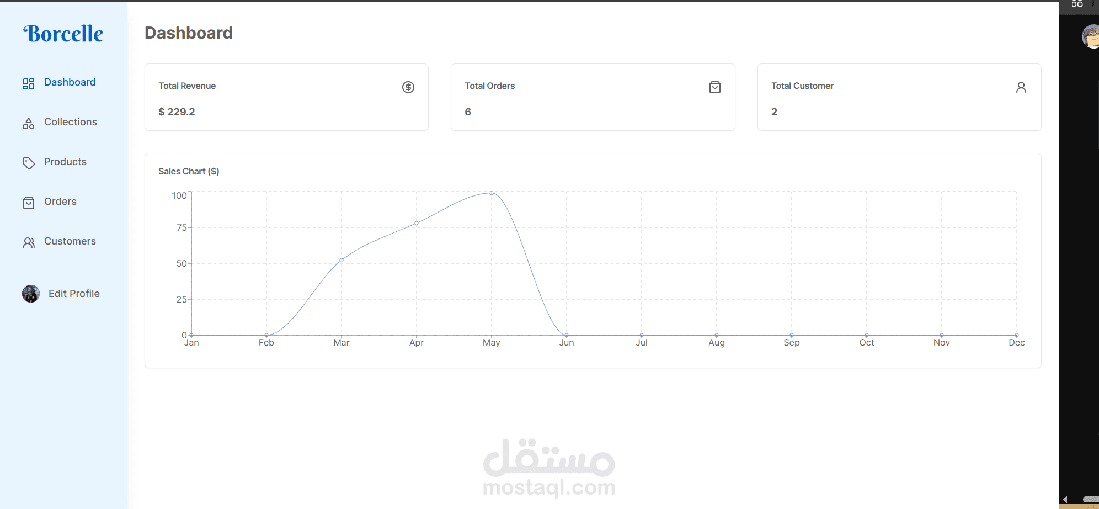This screenshot has height=509, width=1099.
Task: Click the Customers people icon
Action: [29, 242]
